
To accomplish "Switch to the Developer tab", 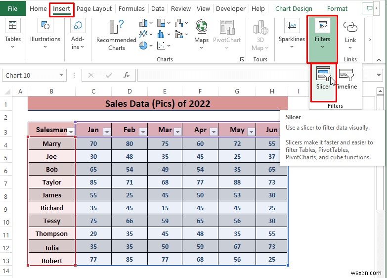I will 230,8.
